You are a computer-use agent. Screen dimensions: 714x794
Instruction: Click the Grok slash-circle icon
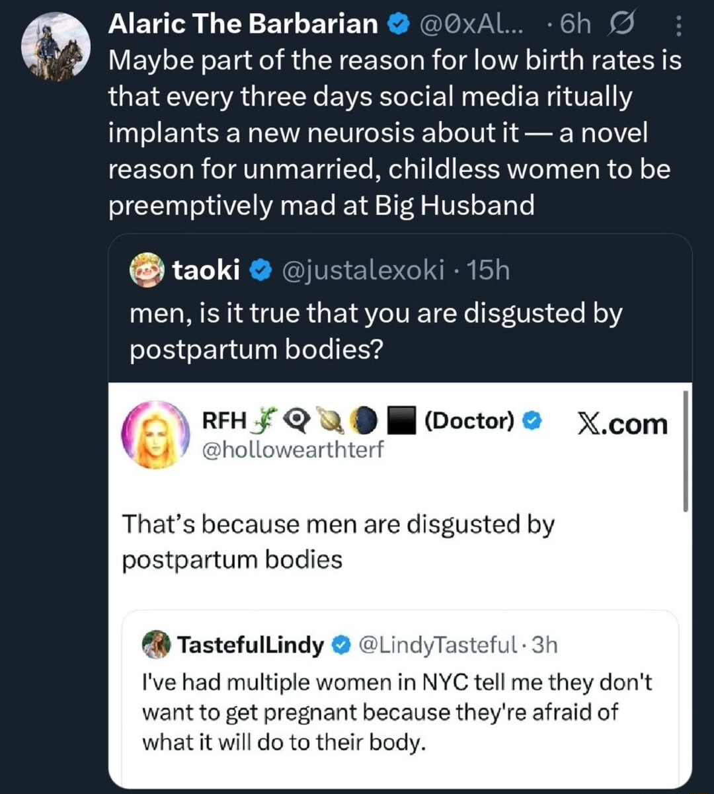tap(623, 24)
